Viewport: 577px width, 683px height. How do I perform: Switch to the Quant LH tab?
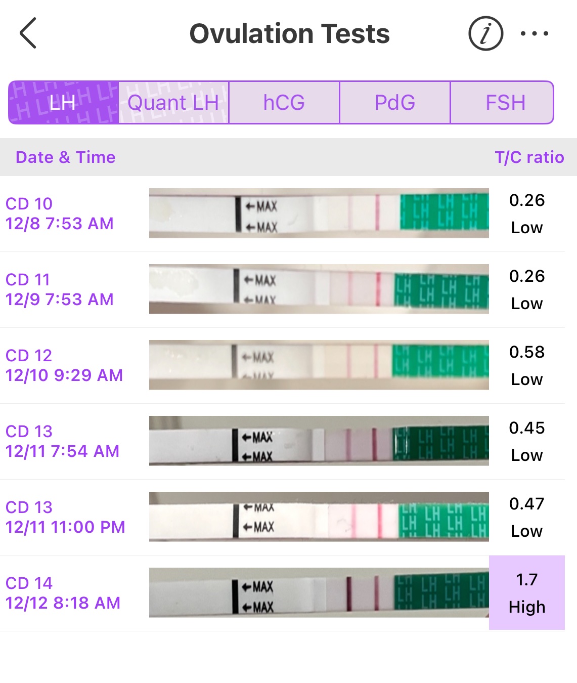(x=173, y=103)
